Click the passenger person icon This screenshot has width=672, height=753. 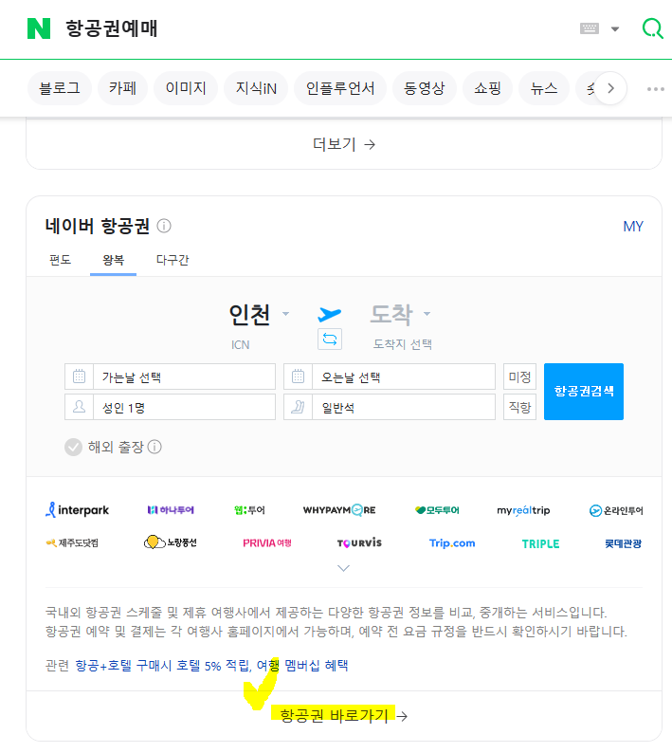80,407
